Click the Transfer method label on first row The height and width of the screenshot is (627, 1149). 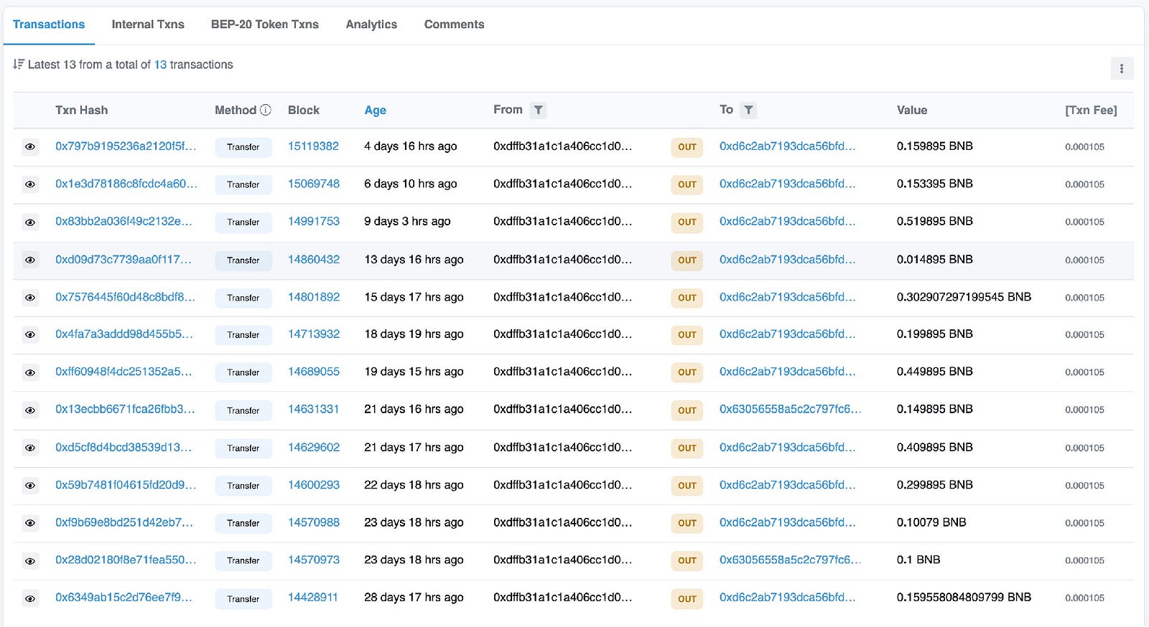pyautogui.click(x=243, y=147)
